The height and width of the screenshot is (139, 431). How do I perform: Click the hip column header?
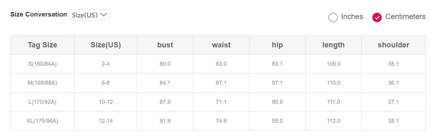point(277,45)
